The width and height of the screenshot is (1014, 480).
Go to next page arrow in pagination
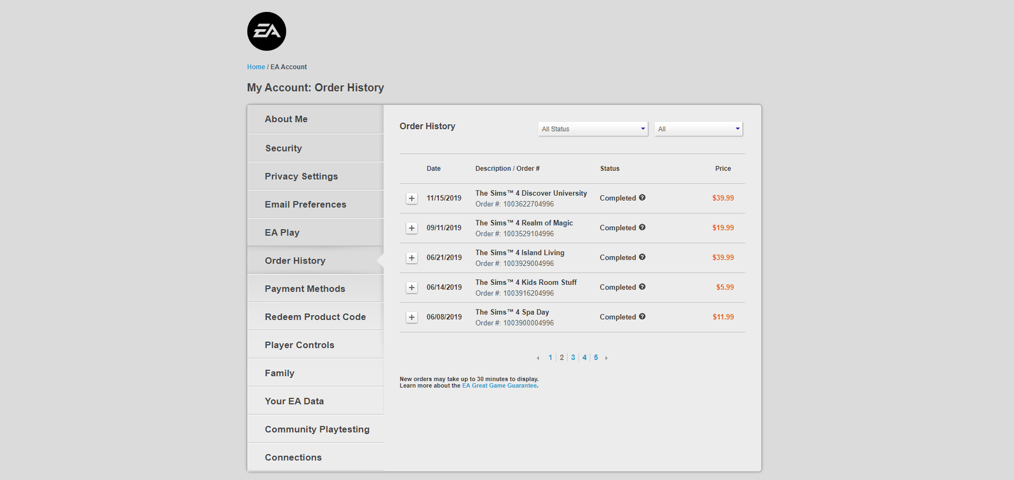606,358
